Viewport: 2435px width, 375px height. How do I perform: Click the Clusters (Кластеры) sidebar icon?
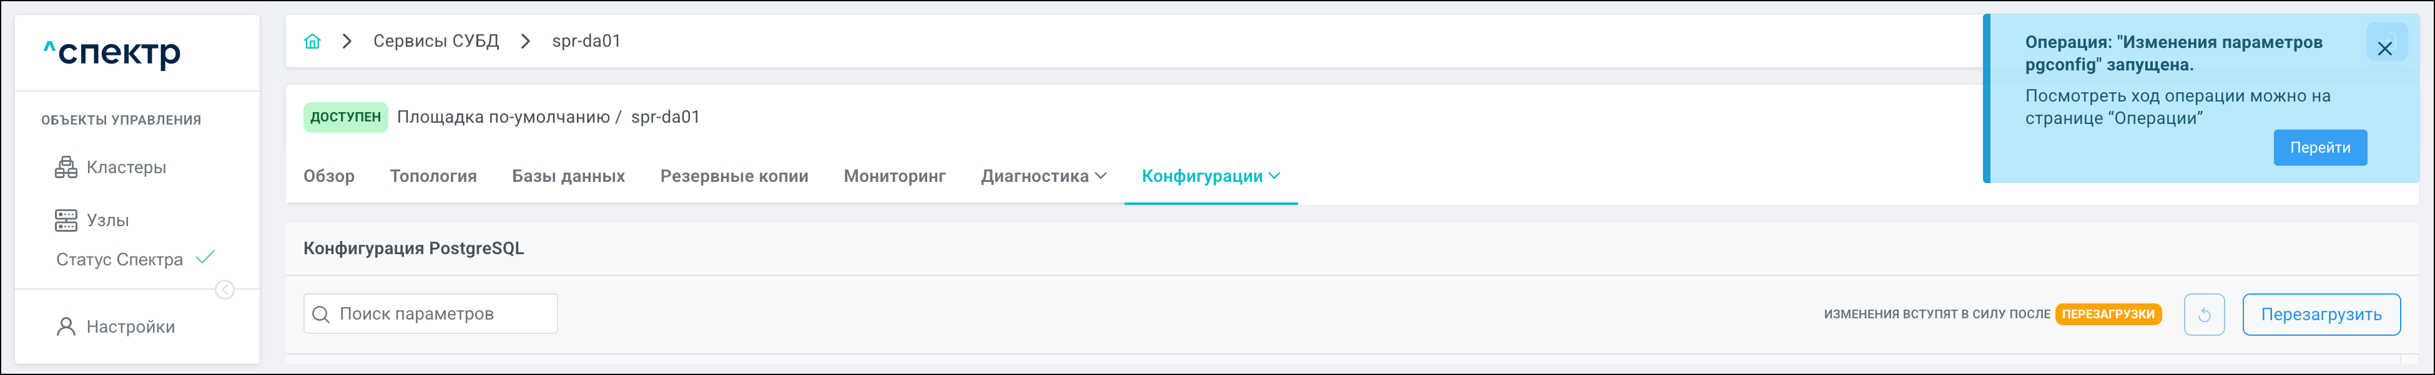coord(66,168)
